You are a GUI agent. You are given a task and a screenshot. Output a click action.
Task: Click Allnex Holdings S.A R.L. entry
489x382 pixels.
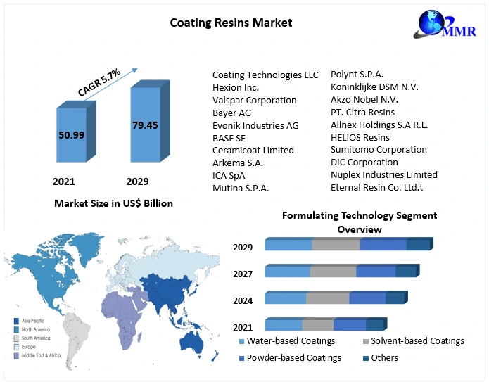379,125
